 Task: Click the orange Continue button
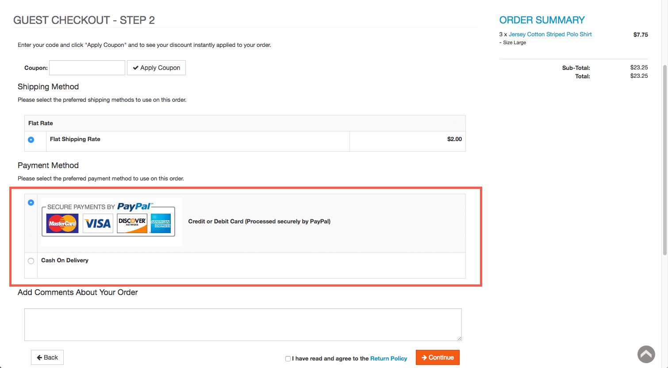(x=438, y=357)
